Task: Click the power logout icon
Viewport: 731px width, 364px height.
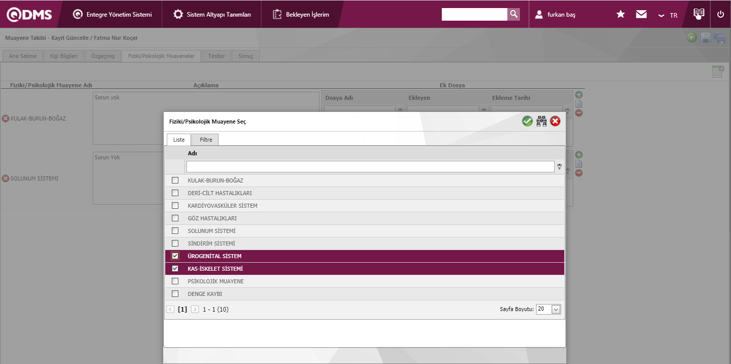Action: click(720, 14)
